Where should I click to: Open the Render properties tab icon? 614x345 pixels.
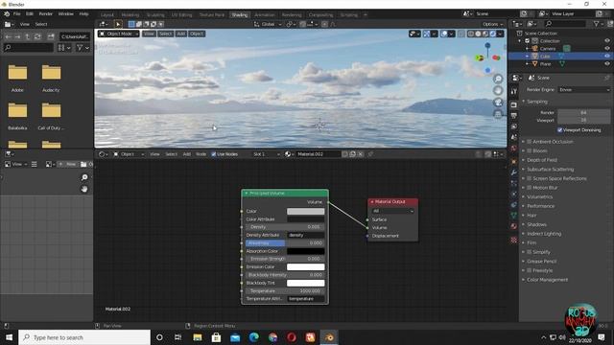coord(514,104)
